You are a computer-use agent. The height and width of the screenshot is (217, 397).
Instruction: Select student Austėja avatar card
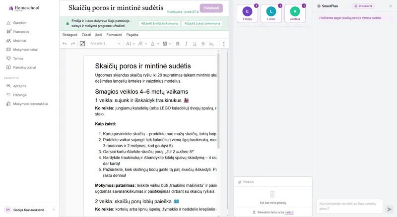coord(295,13)
